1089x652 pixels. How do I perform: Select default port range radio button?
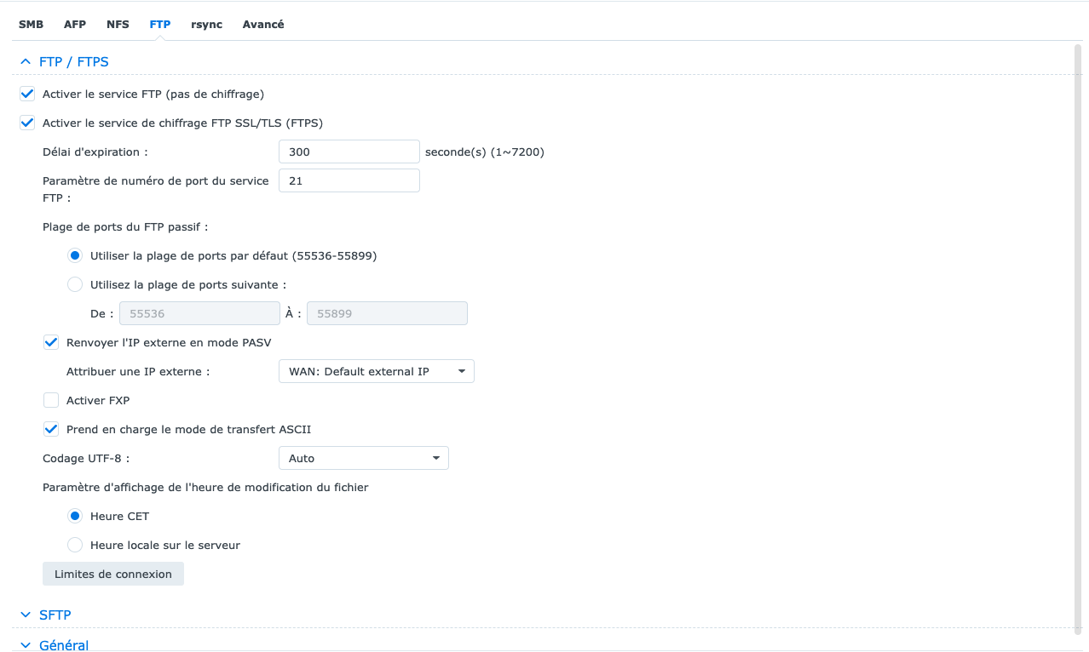coord(75,255)
